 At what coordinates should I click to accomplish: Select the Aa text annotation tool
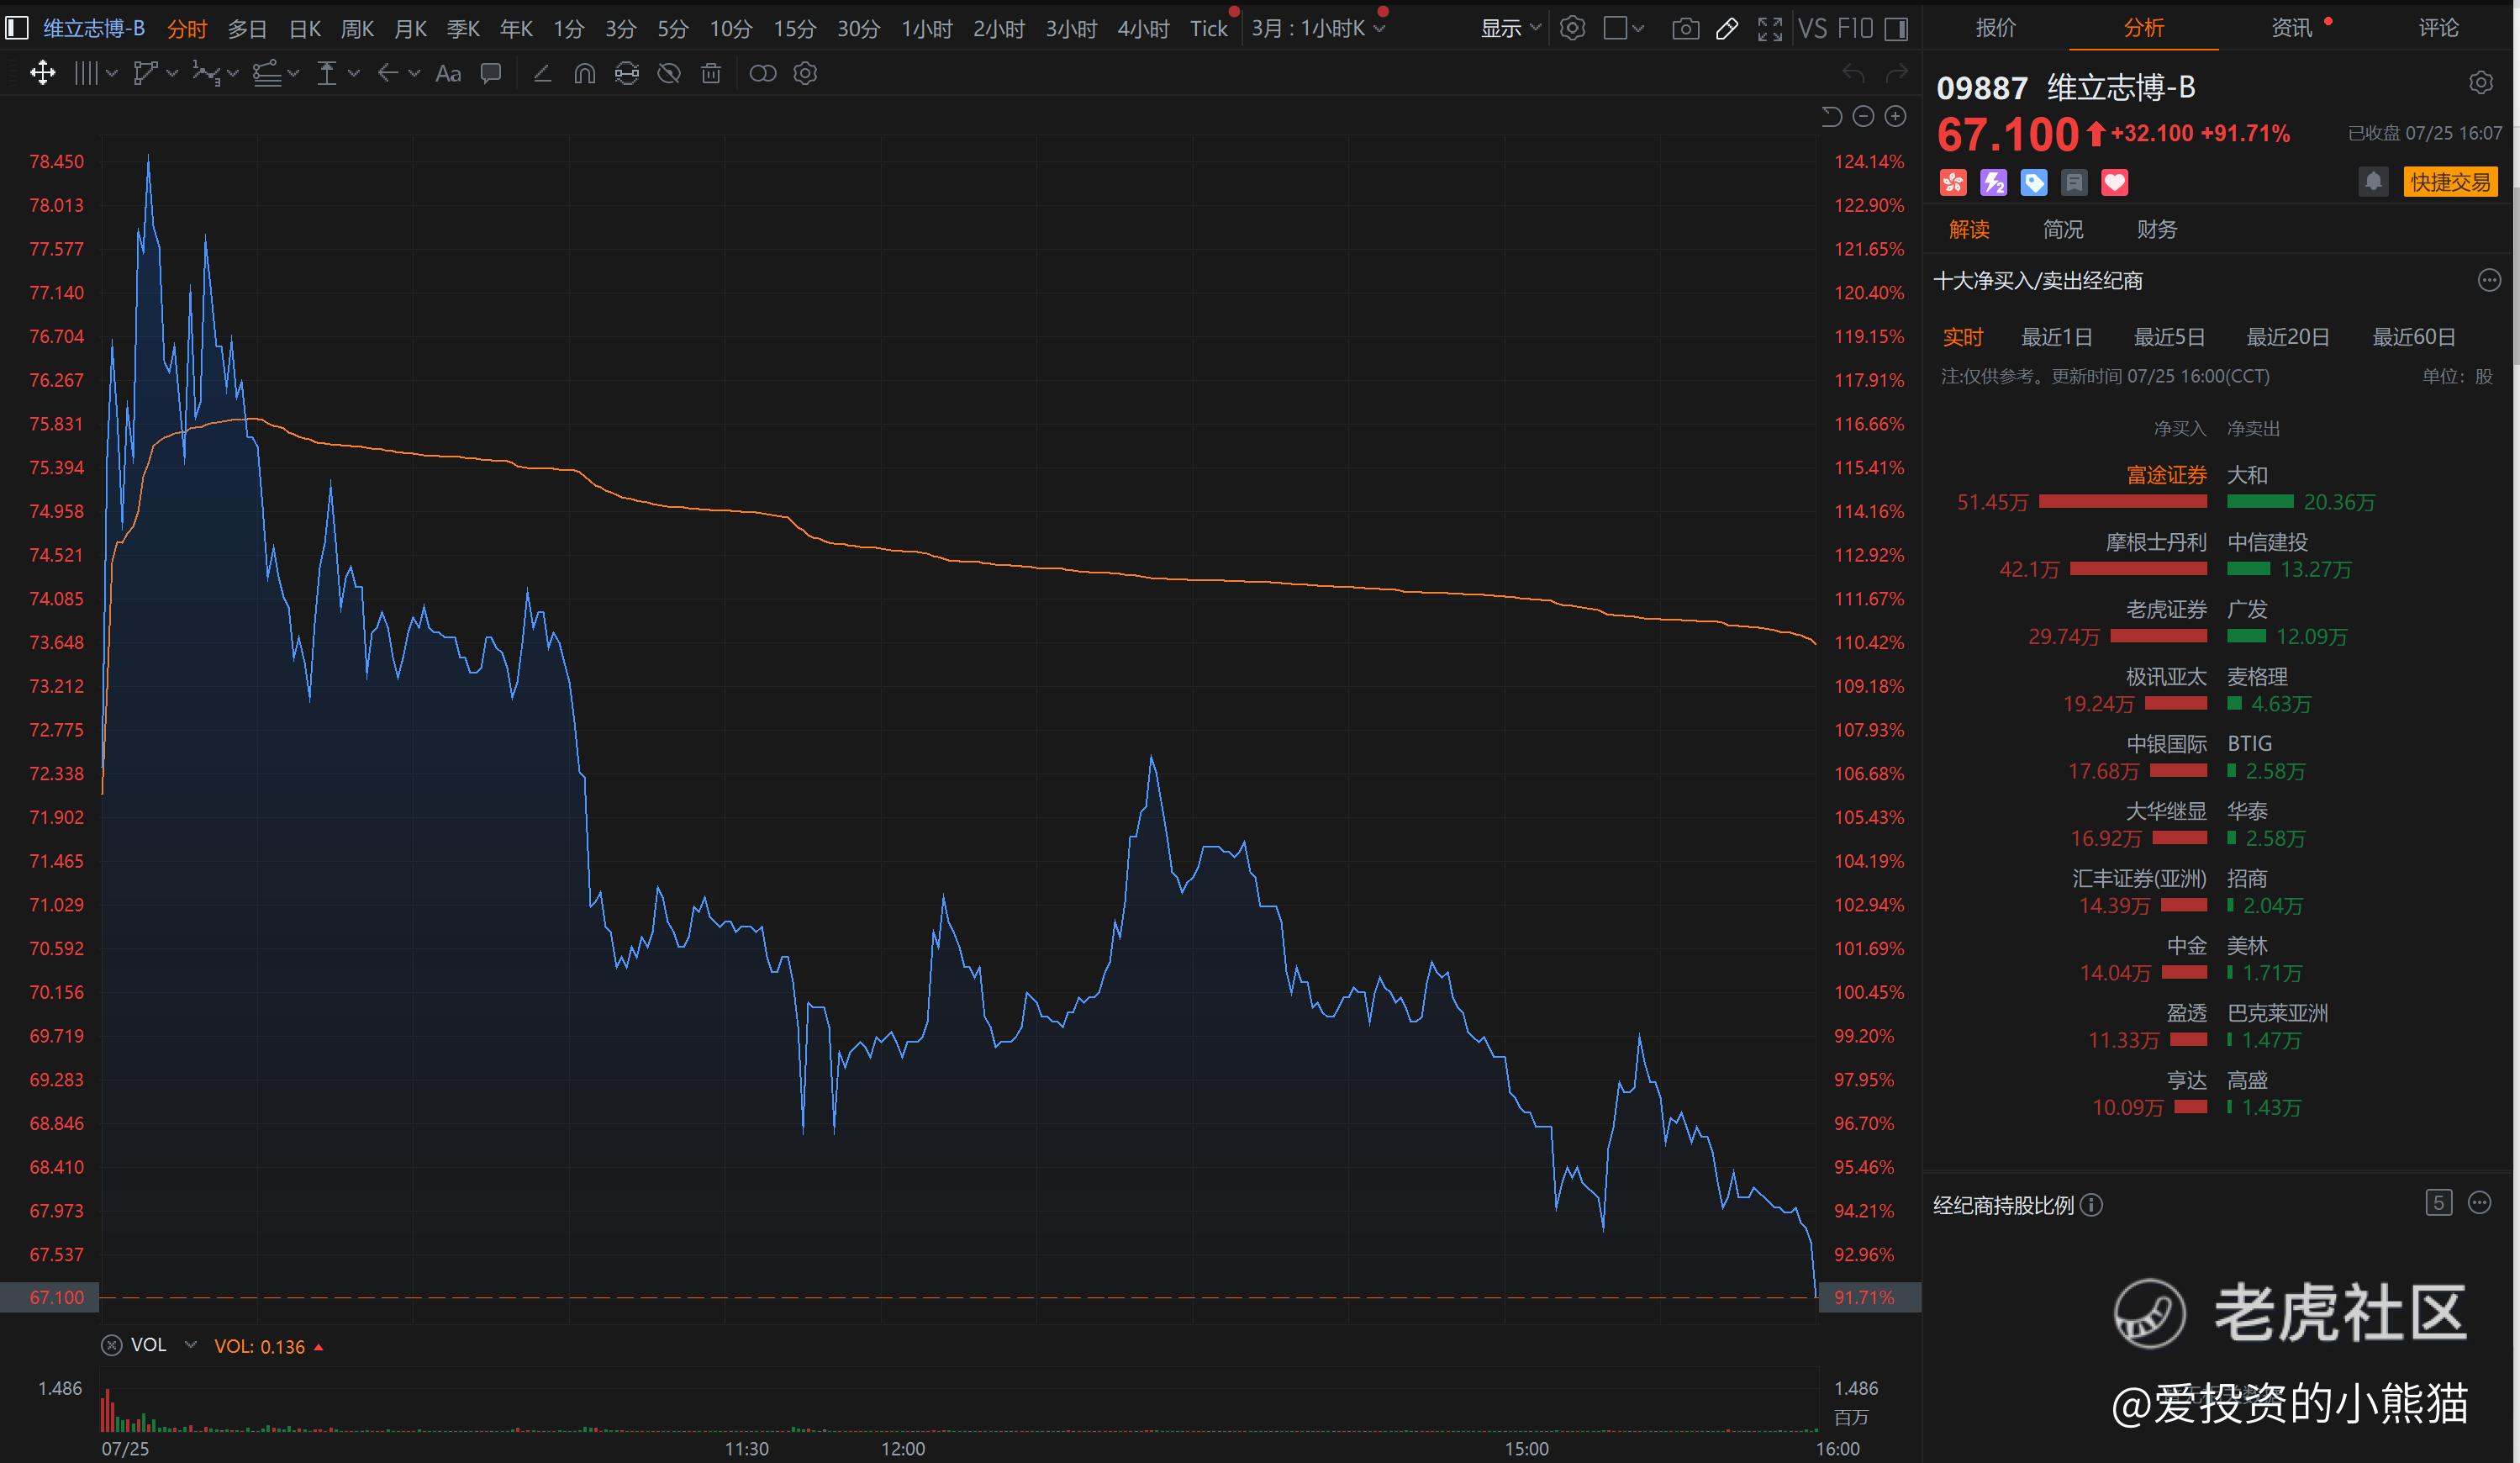[448, 73]
